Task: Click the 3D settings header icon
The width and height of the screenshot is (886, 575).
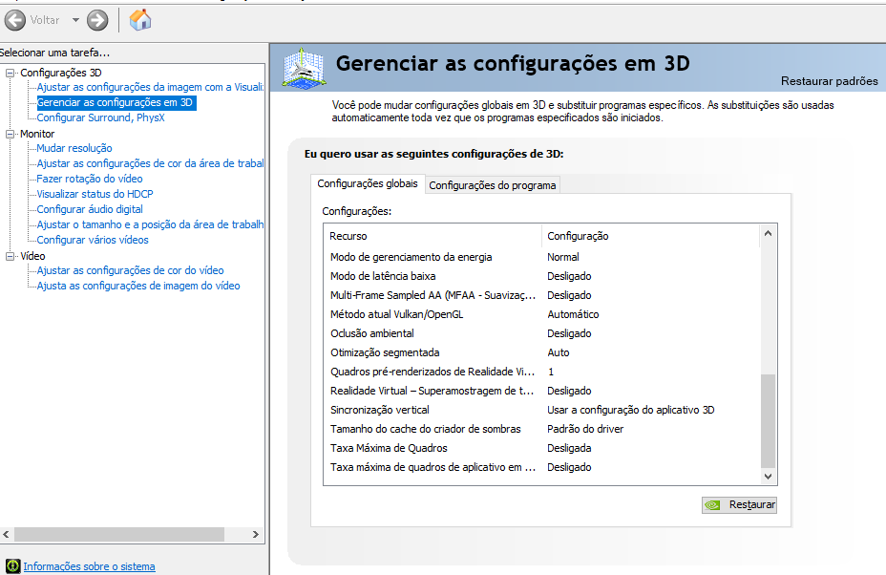Action: click(x=304, y=69)
